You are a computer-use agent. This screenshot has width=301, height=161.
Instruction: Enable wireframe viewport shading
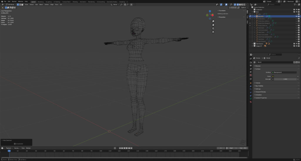pyautogui.click(x=238, y=4)
